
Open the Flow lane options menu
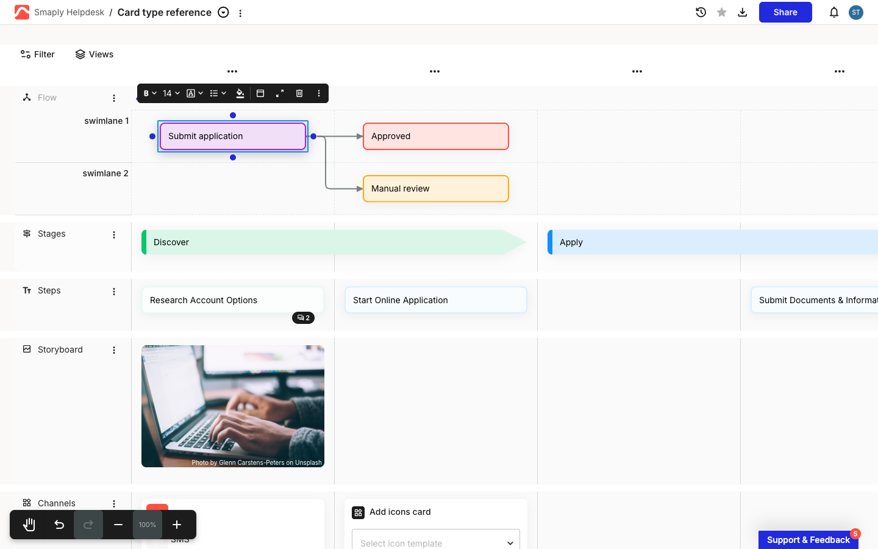(x=114, y=98)
